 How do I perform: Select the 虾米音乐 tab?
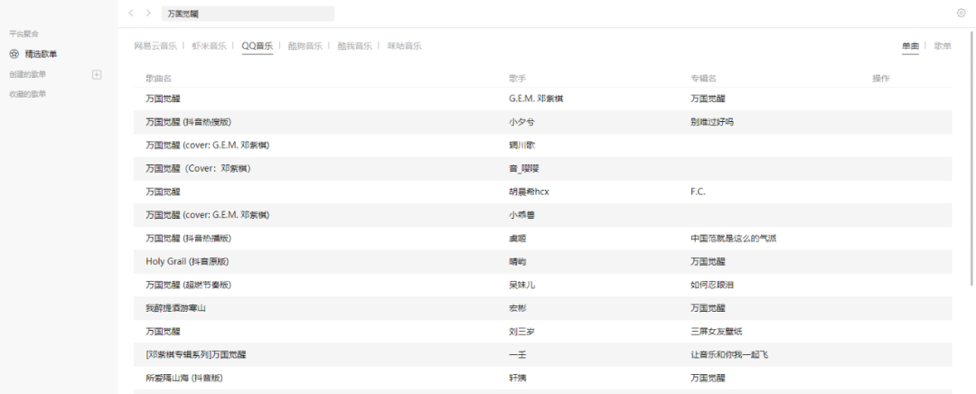[209, 46]
